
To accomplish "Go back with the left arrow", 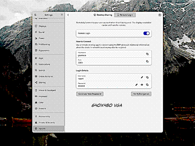I will 68,15.
